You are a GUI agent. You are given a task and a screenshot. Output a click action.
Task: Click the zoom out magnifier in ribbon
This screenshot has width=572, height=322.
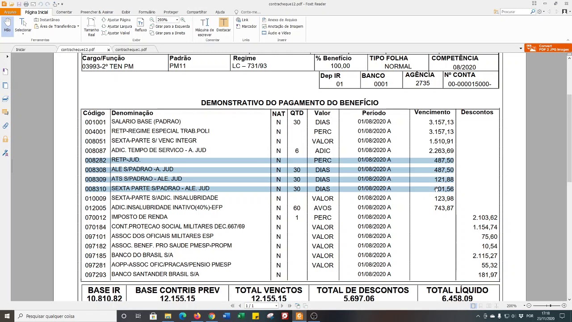[152, 20]
